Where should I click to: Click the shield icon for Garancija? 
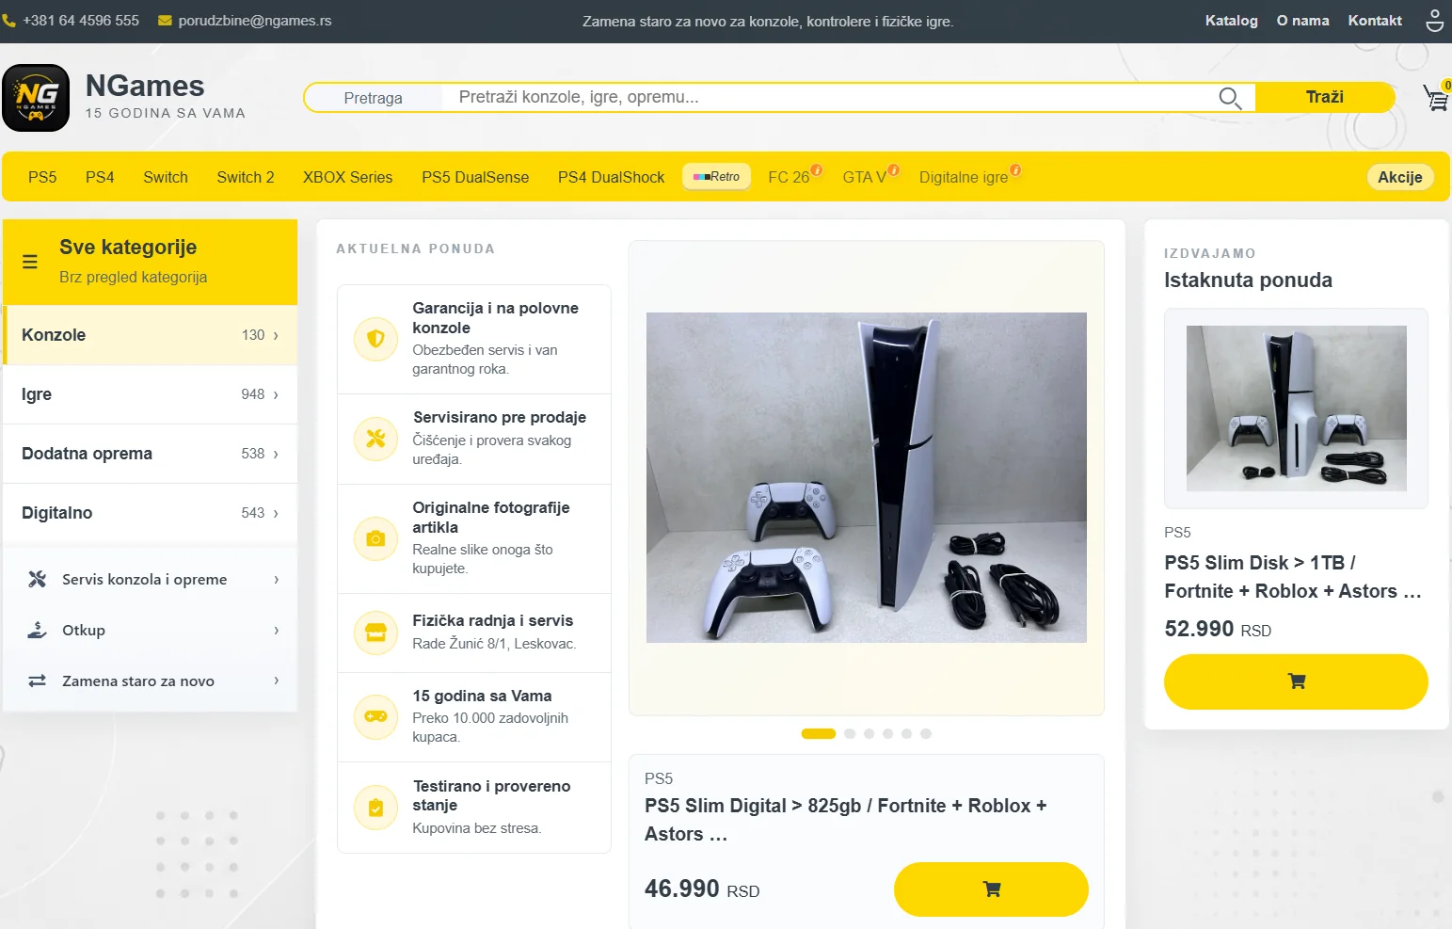375,339
